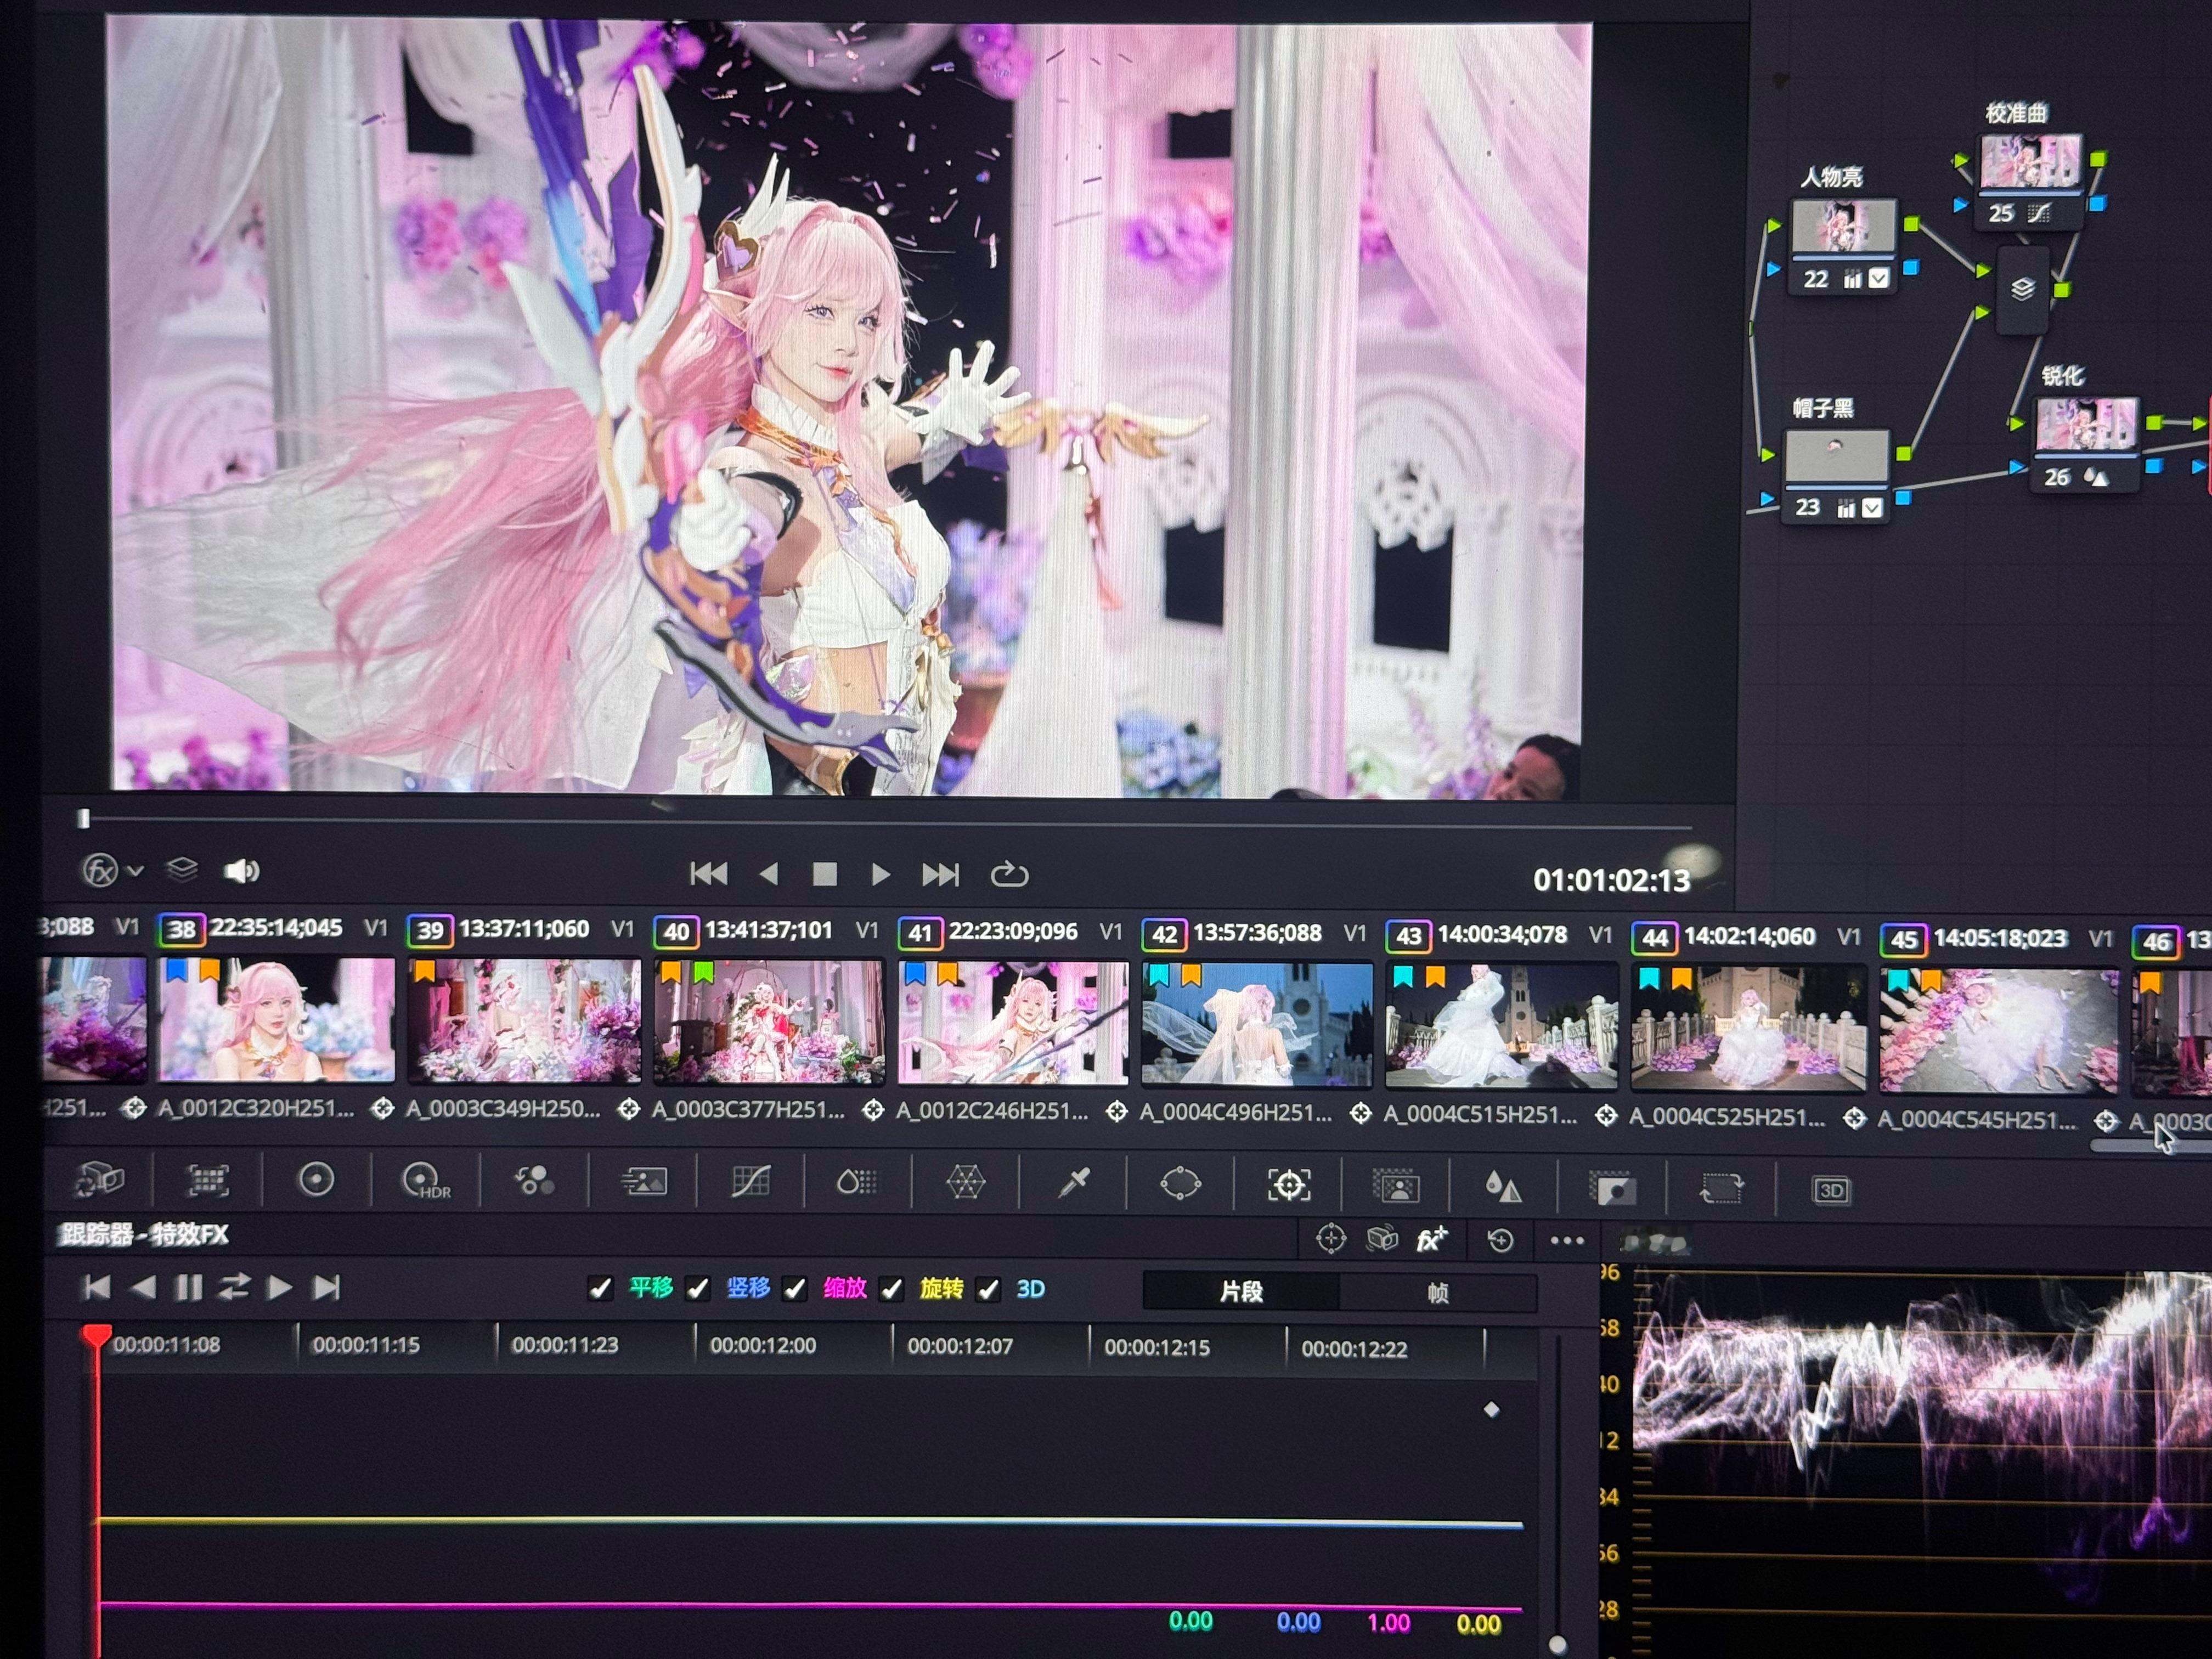Toggle the 旋转 rotate tracking checkbox

892,1290
